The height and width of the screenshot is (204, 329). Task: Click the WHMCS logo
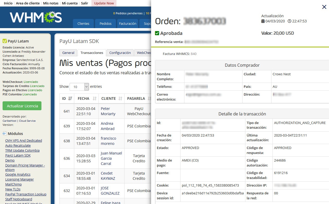pos(36,17)
